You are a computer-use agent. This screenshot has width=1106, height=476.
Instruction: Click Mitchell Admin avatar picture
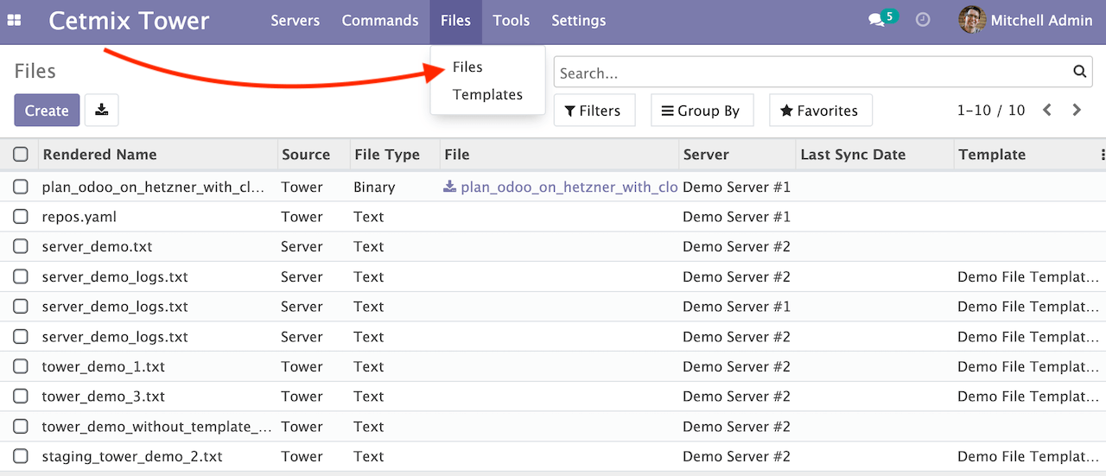tap(972, 20)
